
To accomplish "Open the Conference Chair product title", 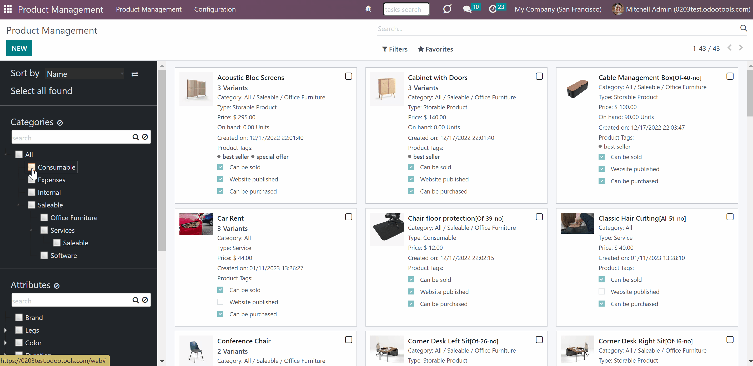I will pyautogui.click(x=244, y=341).
